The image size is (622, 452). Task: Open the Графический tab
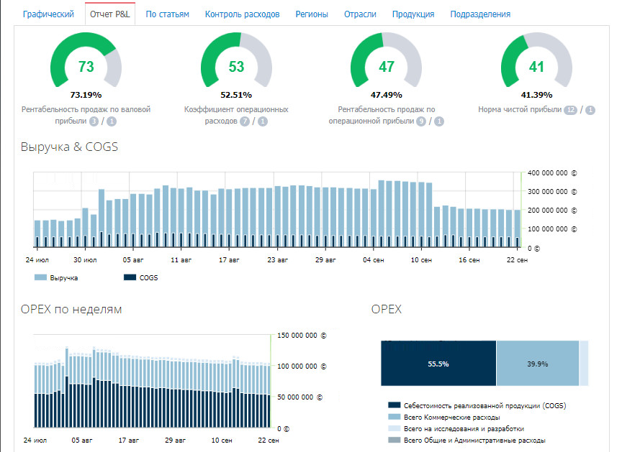[49, 14]
